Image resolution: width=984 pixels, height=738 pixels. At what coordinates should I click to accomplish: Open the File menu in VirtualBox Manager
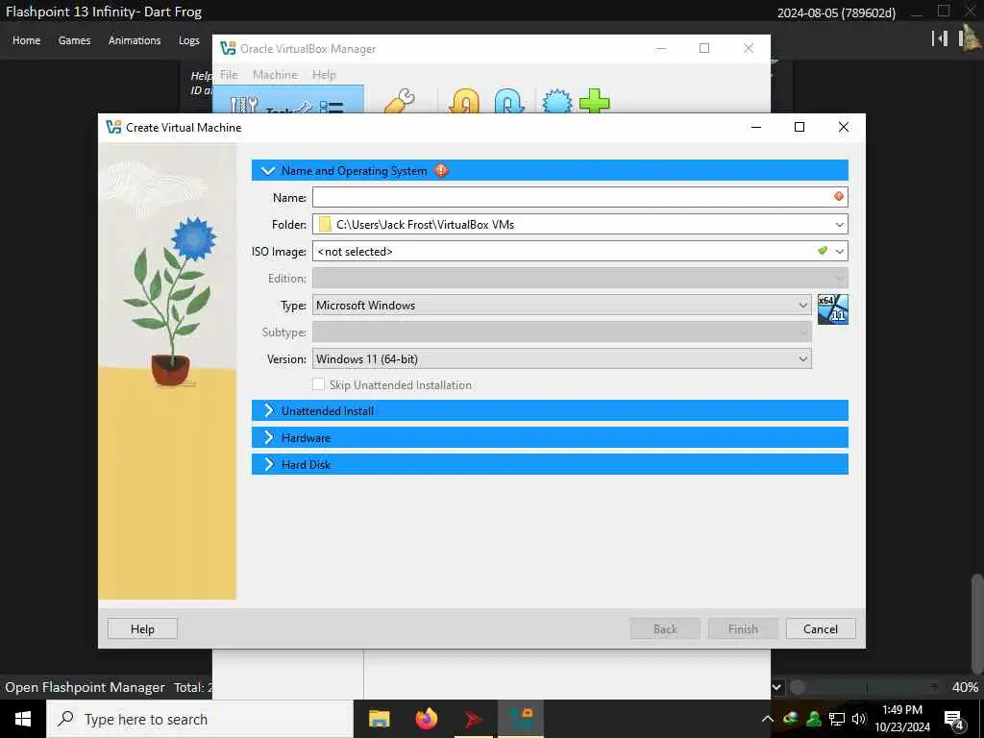tap(229, 74)
